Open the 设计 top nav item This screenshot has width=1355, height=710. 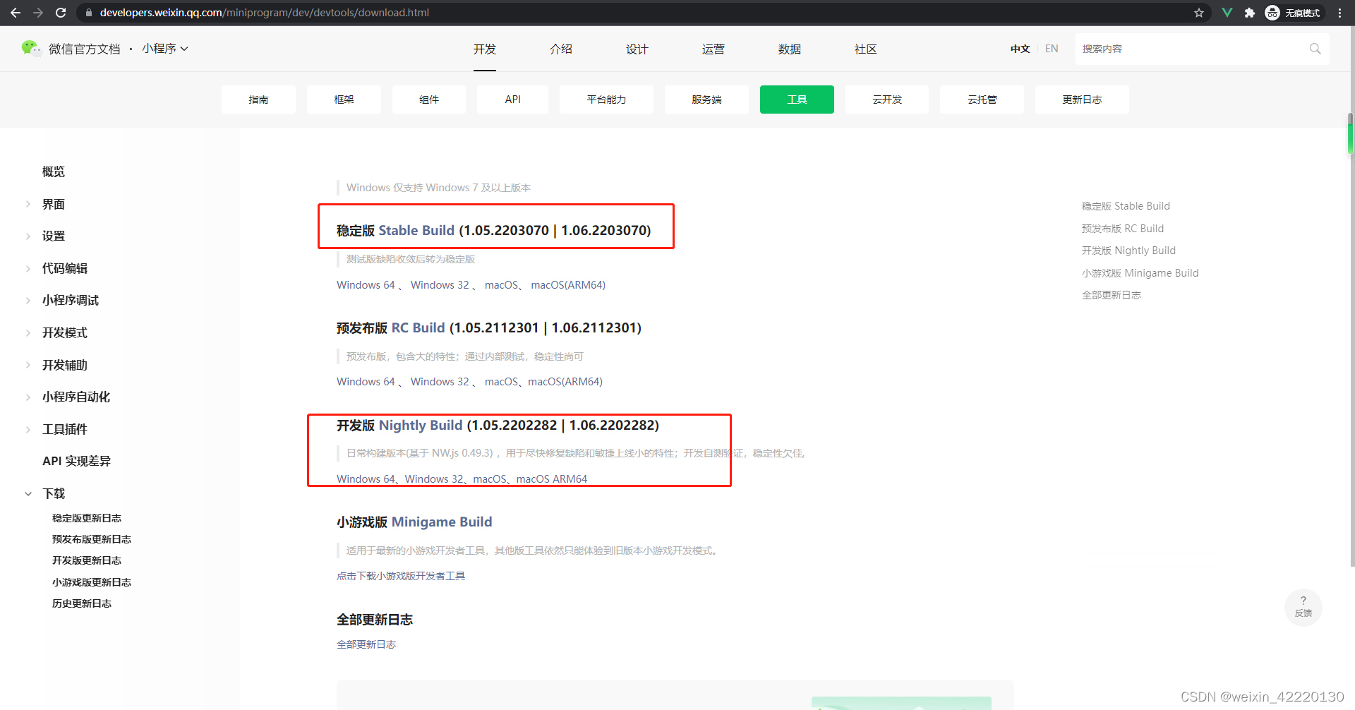pos(637,49)
